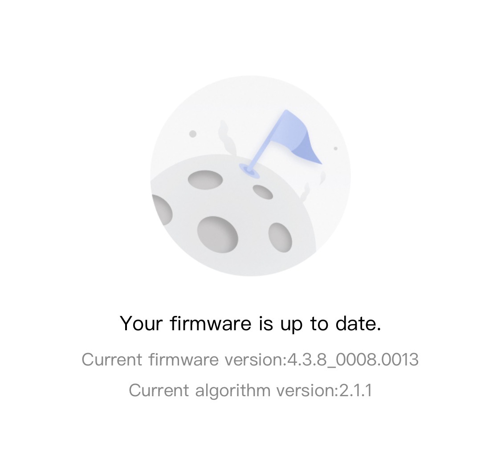
Task: Click the algorithm version number 2.1.1
Action: (356, 390)
